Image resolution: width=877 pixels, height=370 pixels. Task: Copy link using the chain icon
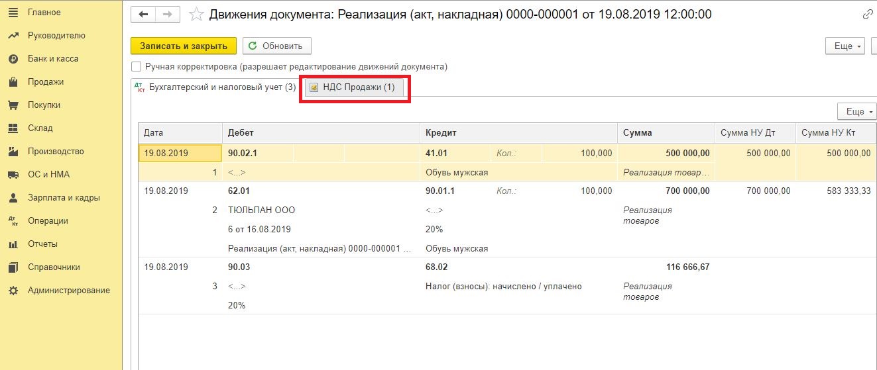pyautogui.click(x=867, y=14)
